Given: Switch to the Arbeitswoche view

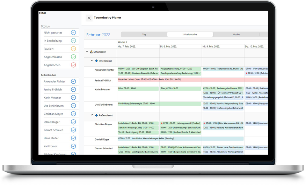Looking at the screenshot, I should point(190,35).
